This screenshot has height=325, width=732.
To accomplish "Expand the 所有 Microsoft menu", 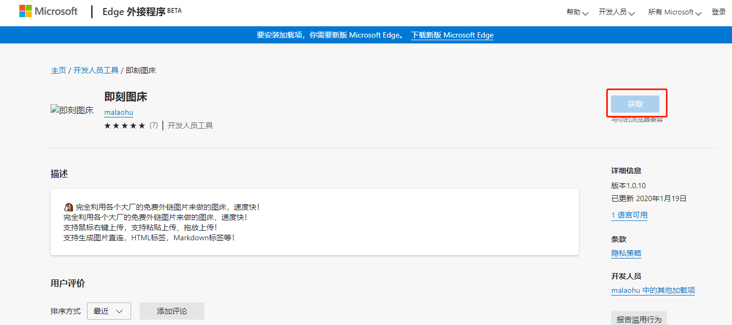I will click(674, 12).
